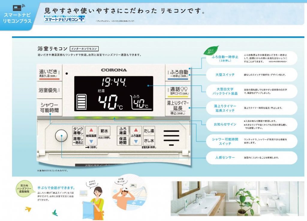Tap the タンク湯増し button
This screenshot has width=307, height=221.
pos(78,130)
